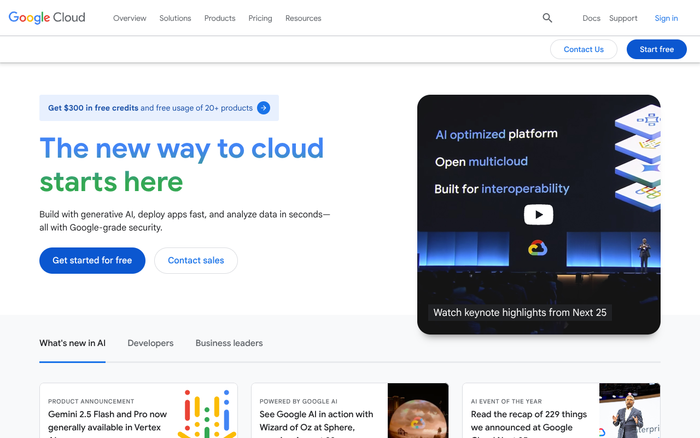Image resolution: width=700 pixels, height=438 pixels.
Task: Click the Google Cloud logo
Action: click(47, 18)
